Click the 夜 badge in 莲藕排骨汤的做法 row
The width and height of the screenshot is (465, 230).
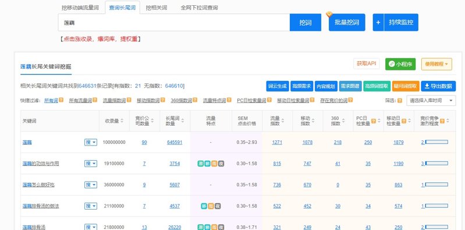[x=218, y=206]
